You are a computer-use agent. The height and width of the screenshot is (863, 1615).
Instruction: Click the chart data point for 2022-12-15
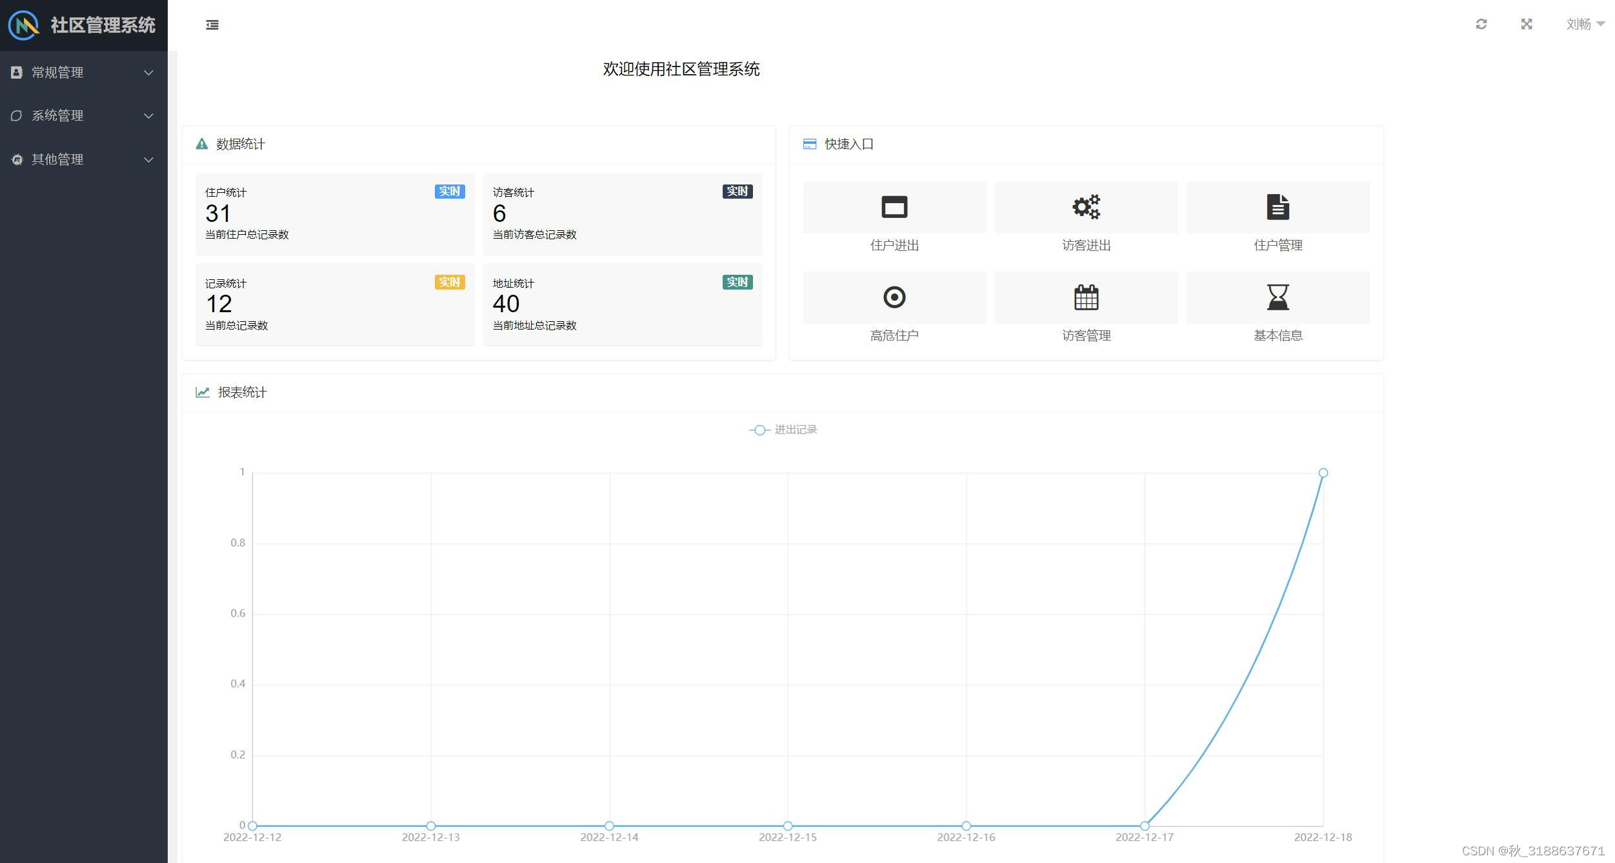[x=788, y=826]
